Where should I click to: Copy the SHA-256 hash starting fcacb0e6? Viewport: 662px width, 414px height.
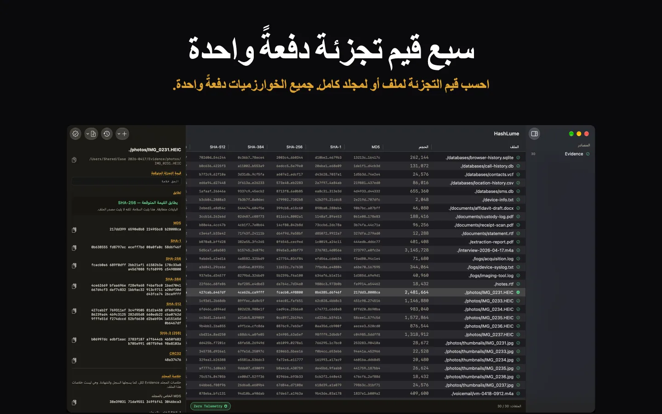click(x=74, y=266)
